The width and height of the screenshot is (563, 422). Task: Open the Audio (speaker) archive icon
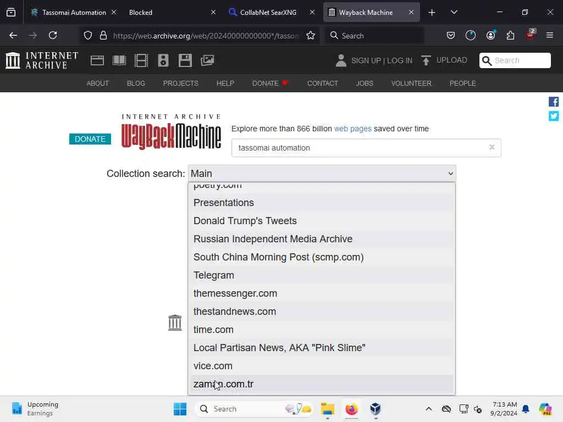[163, 60]
